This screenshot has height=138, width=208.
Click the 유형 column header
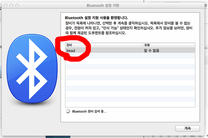point(169,45)
